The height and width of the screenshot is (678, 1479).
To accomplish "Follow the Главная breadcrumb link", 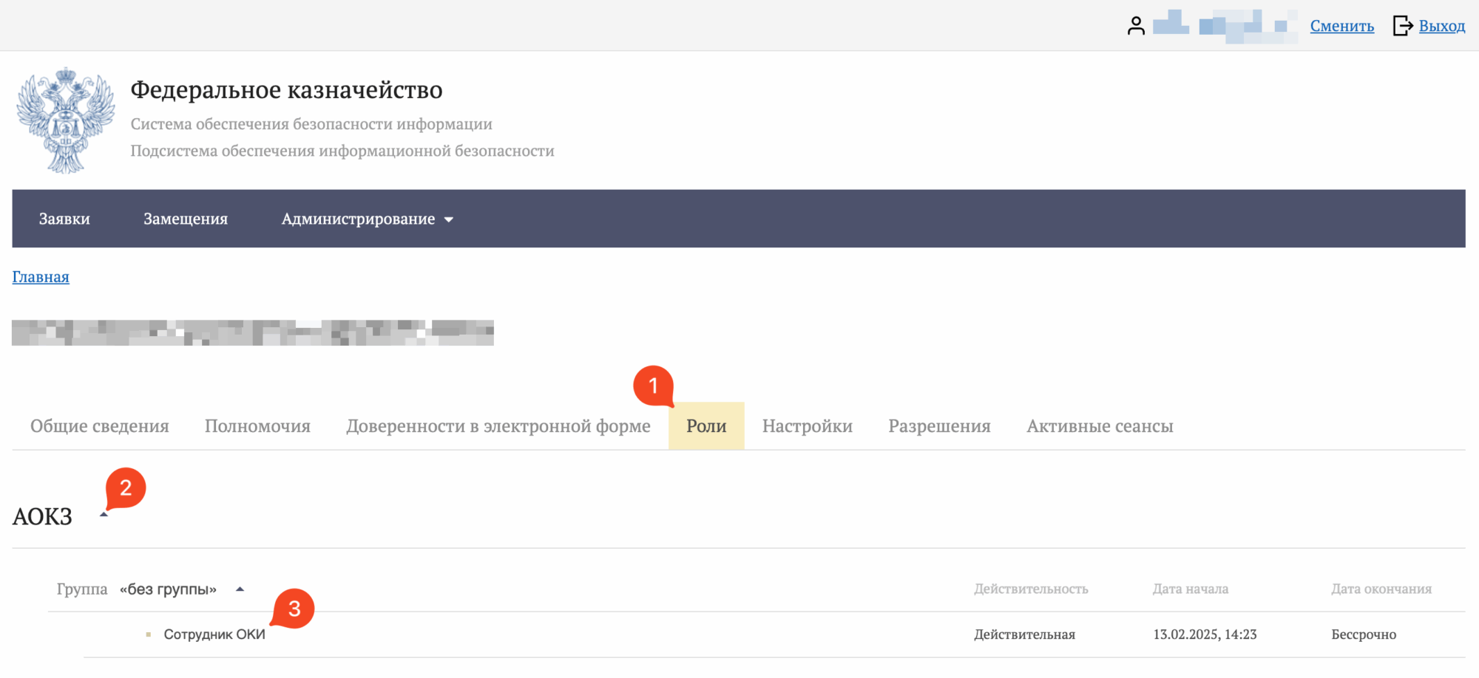I will [x=41, y=277].
